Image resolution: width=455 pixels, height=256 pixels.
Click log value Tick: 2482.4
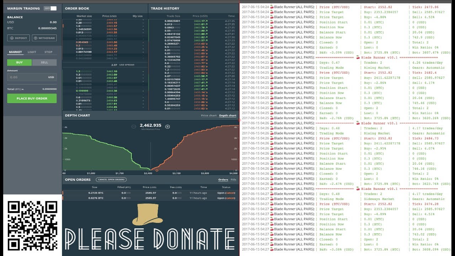(424, 73)
